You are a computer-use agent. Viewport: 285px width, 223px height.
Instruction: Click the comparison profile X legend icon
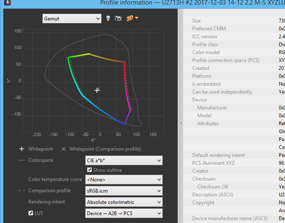pos(64,149)
